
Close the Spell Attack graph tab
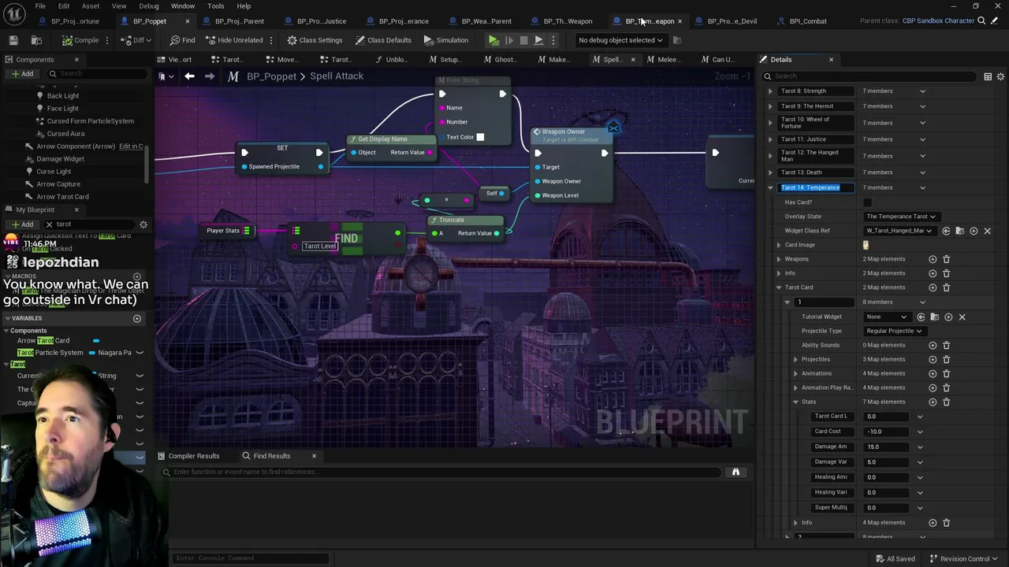point(632,60)
